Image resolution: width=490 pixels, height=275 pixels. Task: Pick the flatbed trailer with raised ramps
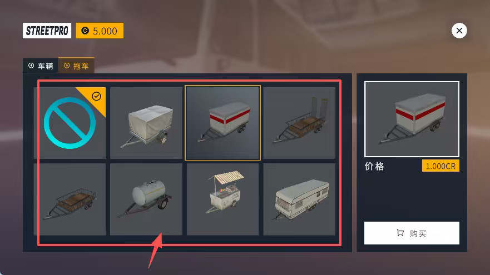pos(299,123)
